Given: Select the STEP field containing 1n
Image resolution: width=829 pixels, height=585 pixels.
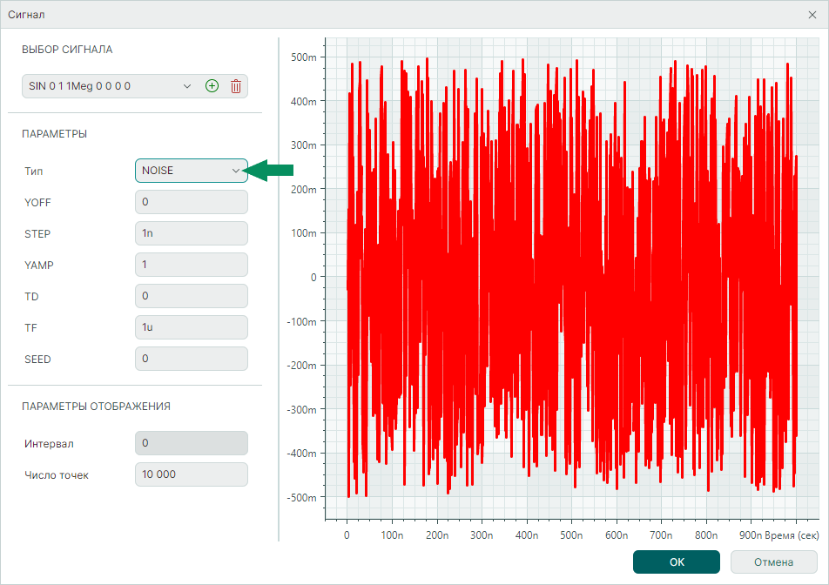Looking at the screenshot, I should [192, 233].
